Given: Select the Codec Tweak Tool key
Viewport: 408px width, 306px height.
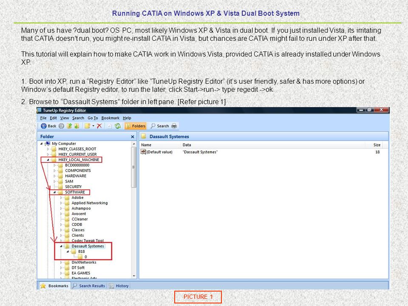Looking at the screenshot, I should tap(88, 241).
